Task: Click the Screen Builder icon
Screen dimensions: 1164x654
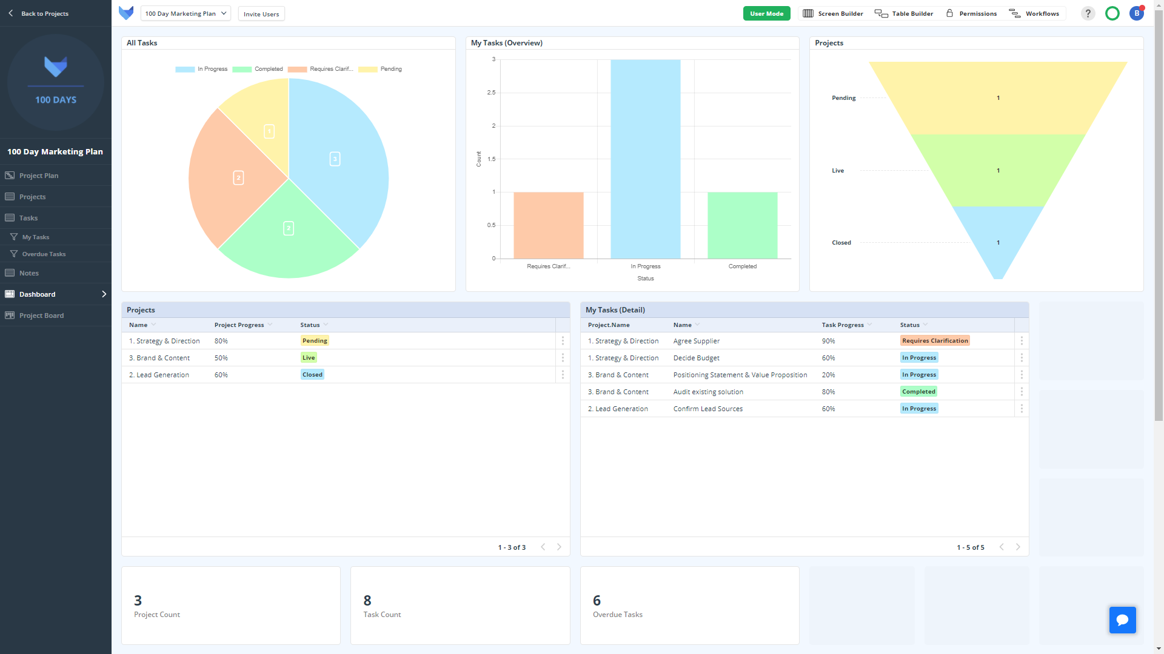Action: (808, 13)
